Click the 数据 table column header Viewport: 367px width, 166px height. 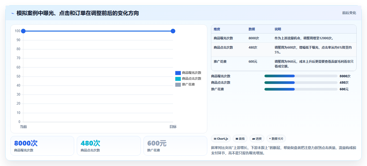point(252,29)
